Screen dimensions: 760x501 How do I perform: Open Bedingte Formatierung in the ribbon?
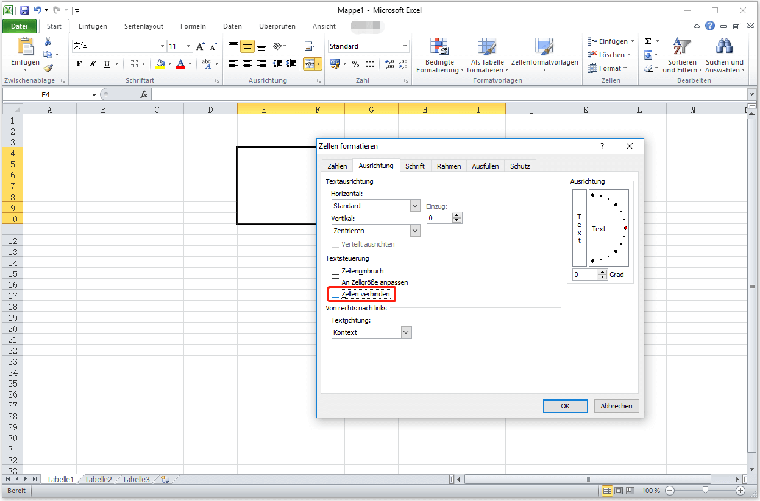coord(439,56)
